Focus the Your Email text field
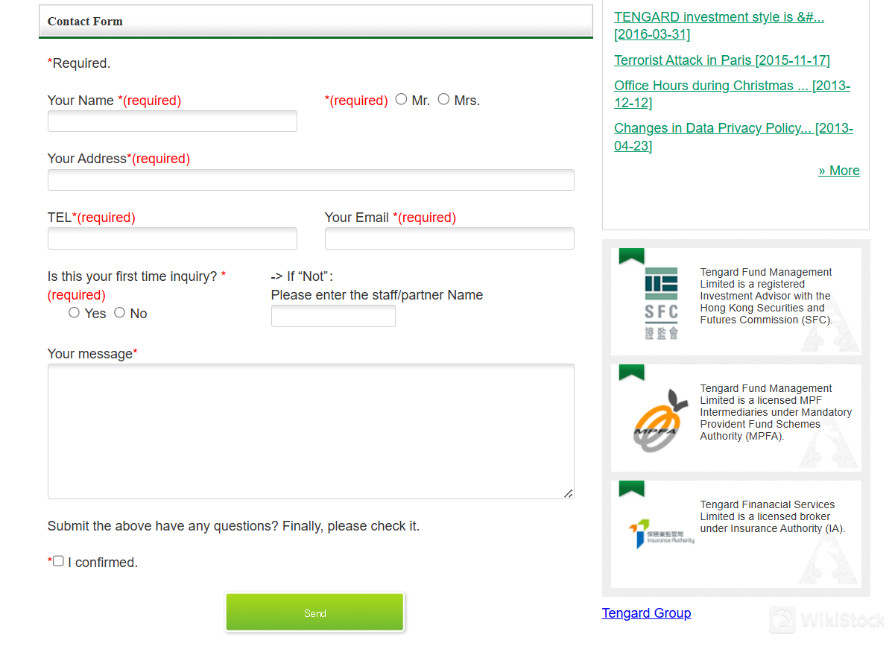Screen dimensions: 892x646 (x=449, y=238)
